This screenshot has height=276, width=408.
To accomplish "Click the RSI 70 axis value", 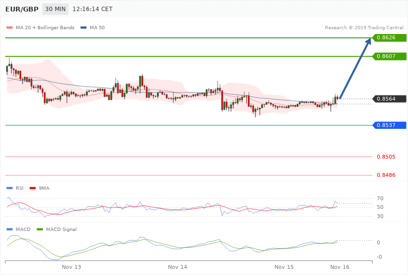I will (380, 199).
